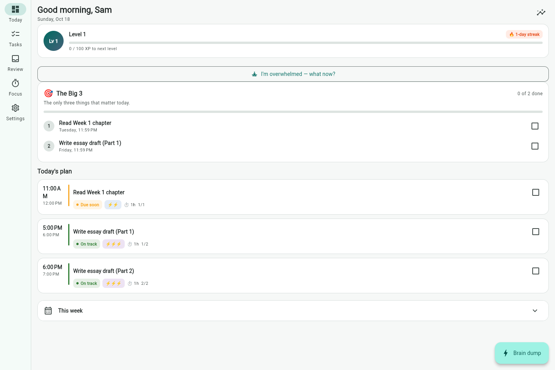Image resolution: width=555 pixels, height=370 pixels.
Task: Open the Brain dump button
Action: pyautogui.click(x=522, y=353)
